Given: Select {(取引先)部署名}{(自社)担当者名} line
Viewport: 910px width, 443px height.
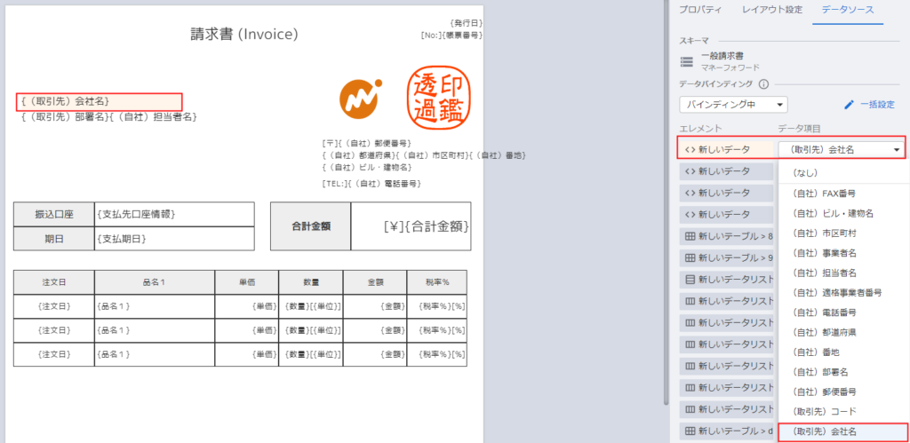Looking at the screenshot, I should click(109, 116).
